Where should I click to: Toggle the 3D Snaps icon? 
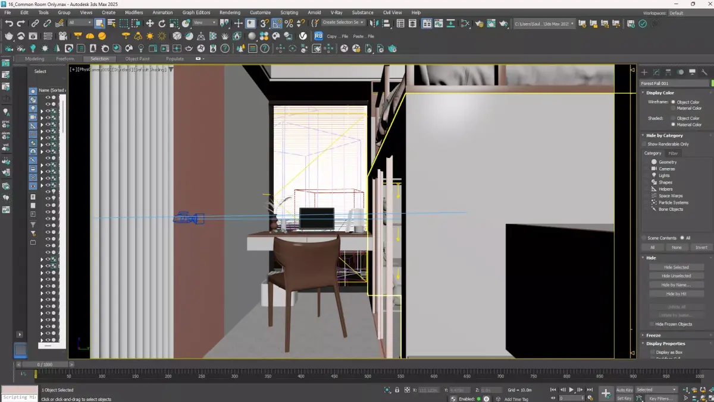[x=265, y=23]
